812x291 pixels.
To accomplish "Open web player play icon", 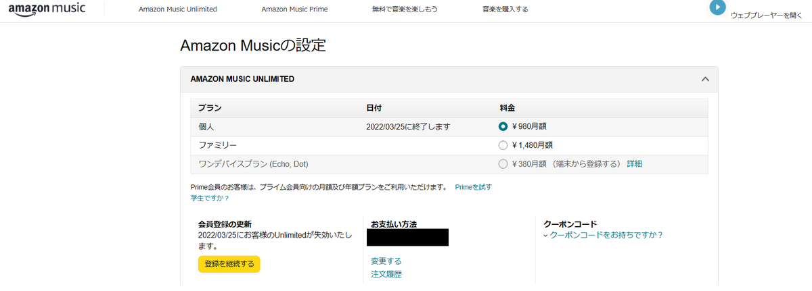I will [717, 7].
